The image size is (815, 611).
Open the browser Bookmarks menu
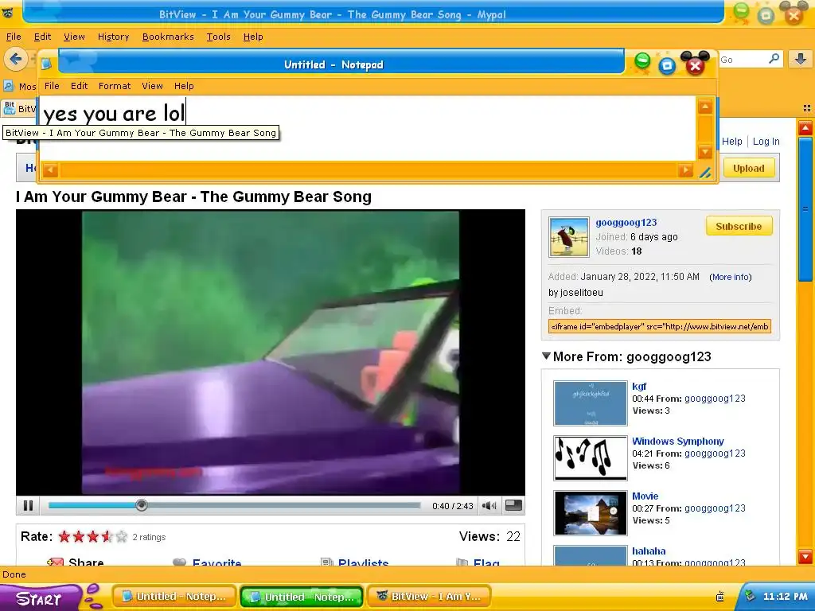tap(168, 37)
